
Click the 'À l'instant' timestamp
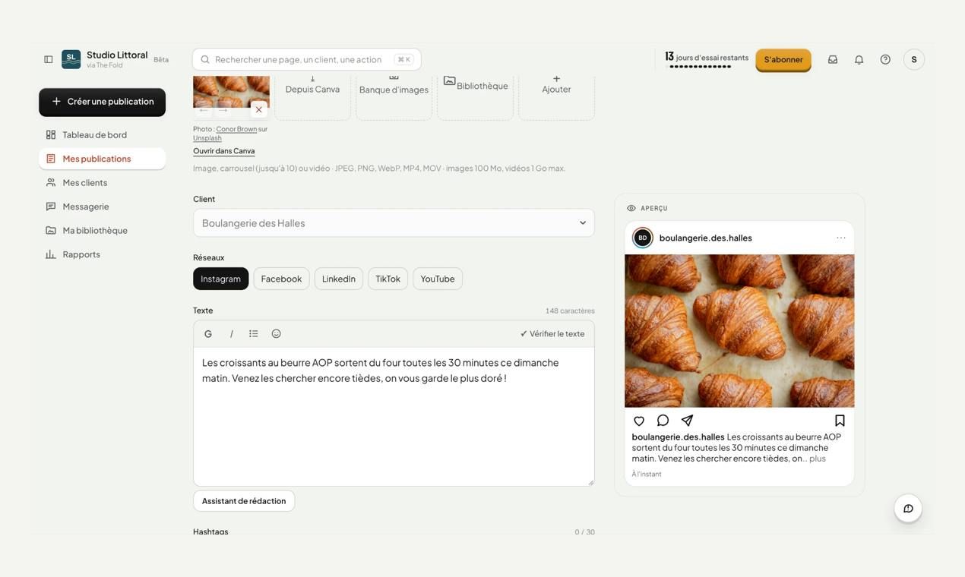pyautogui.click(x=647, y=474)
